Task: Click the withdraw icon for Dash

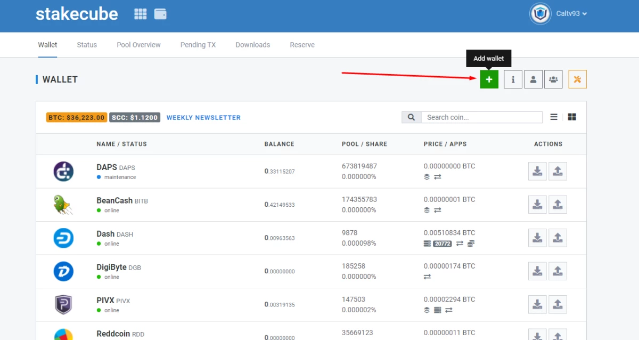Action: (558, 238)
